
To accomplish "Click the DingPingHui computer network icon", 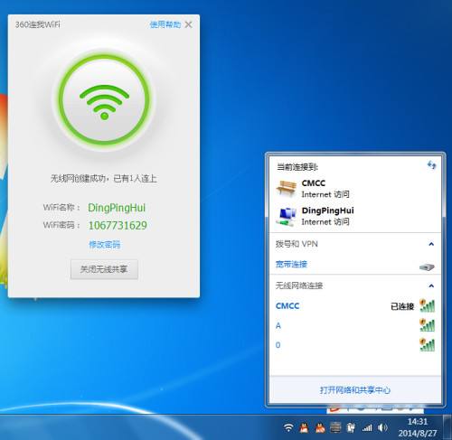I will pos(287,216).
